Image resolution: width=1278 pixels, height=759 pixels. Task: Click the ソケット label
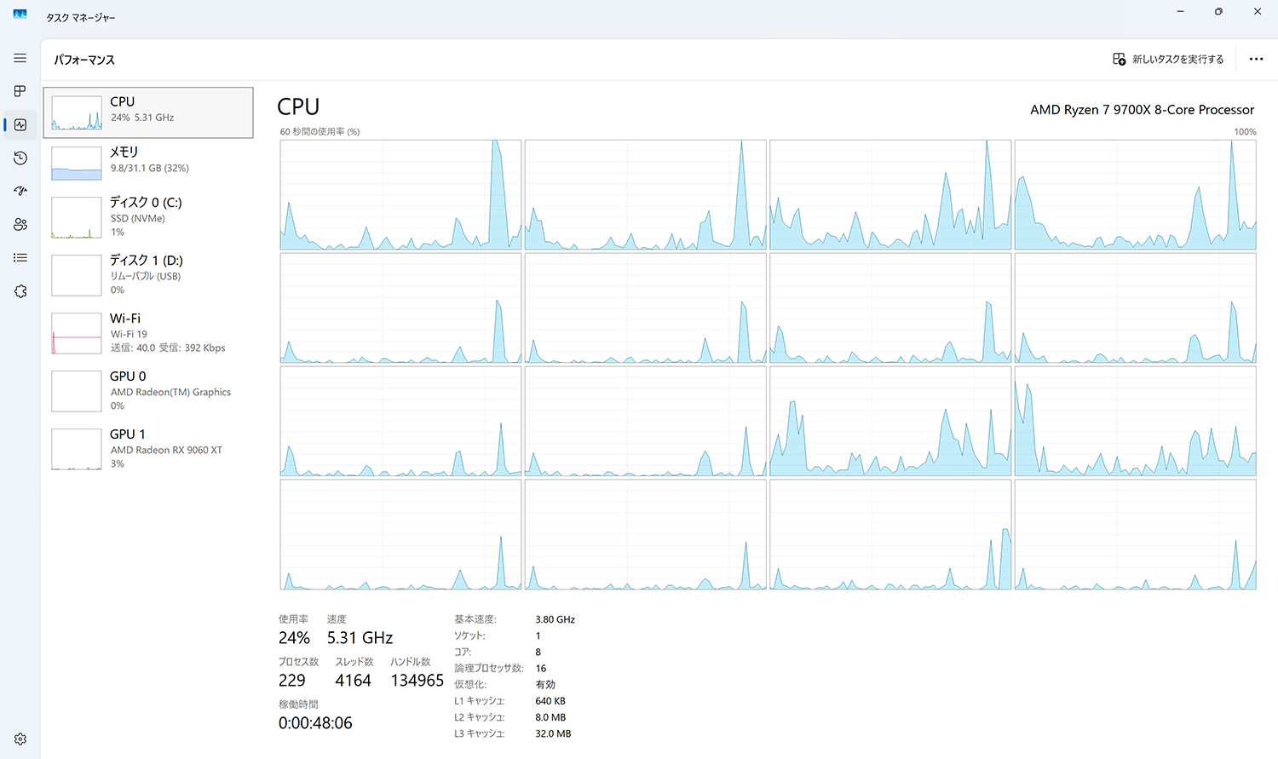(x=469, y=635)
